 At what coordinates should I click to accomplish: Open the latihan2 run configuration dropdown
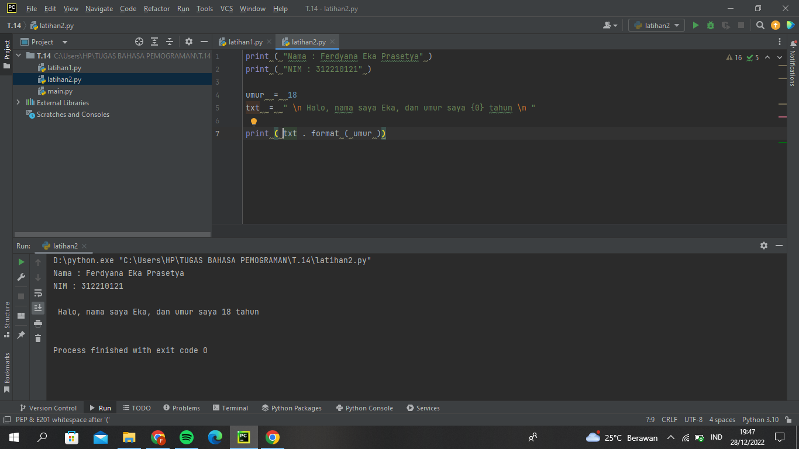[x=656, y=25]
